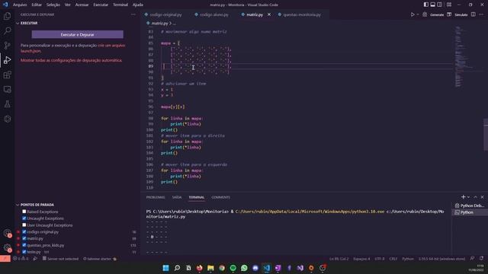Collapse the EXECUTAR section
Image resolution: width=488 pixels, height=274 pixels.
[18, 23]
